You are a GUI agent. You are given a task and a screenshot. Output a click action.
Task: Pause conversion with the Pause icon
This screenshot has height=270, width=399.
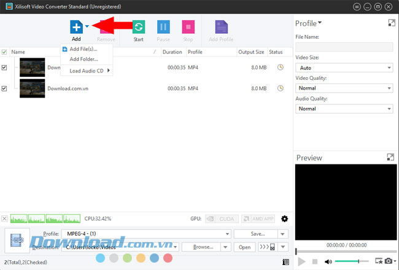tap(163, 27)
